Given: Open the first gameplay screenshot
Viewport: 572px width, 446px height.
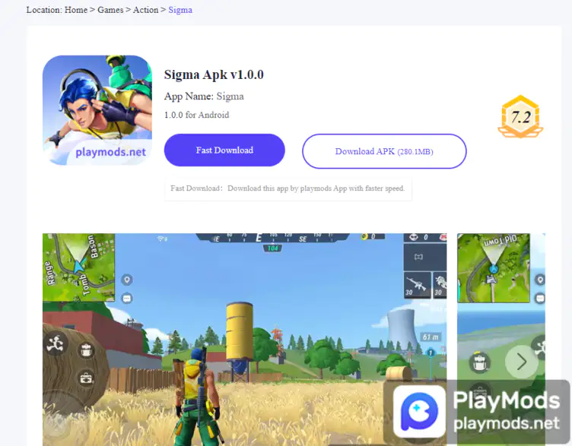Looking at the screenshot, I should 244,340.
